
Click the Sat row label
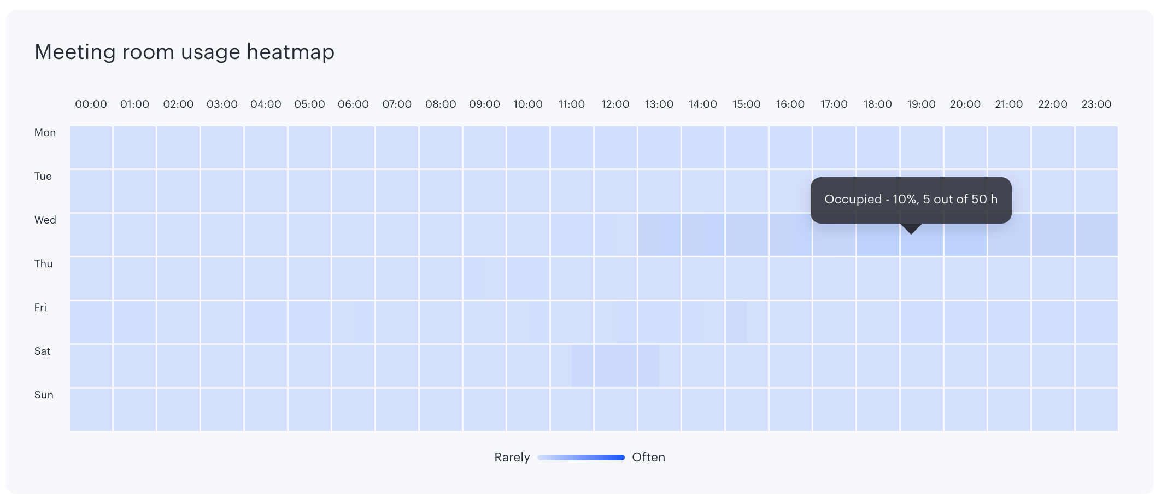click(42, 351)
